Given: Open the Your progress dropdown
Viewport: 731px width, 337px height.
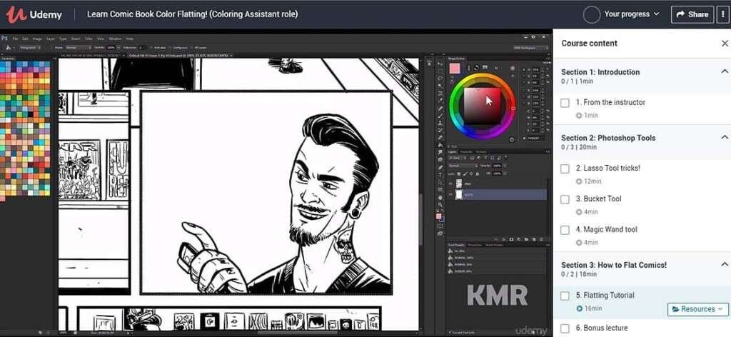Looking at the screenshot, I should click(x=632, y=14).
